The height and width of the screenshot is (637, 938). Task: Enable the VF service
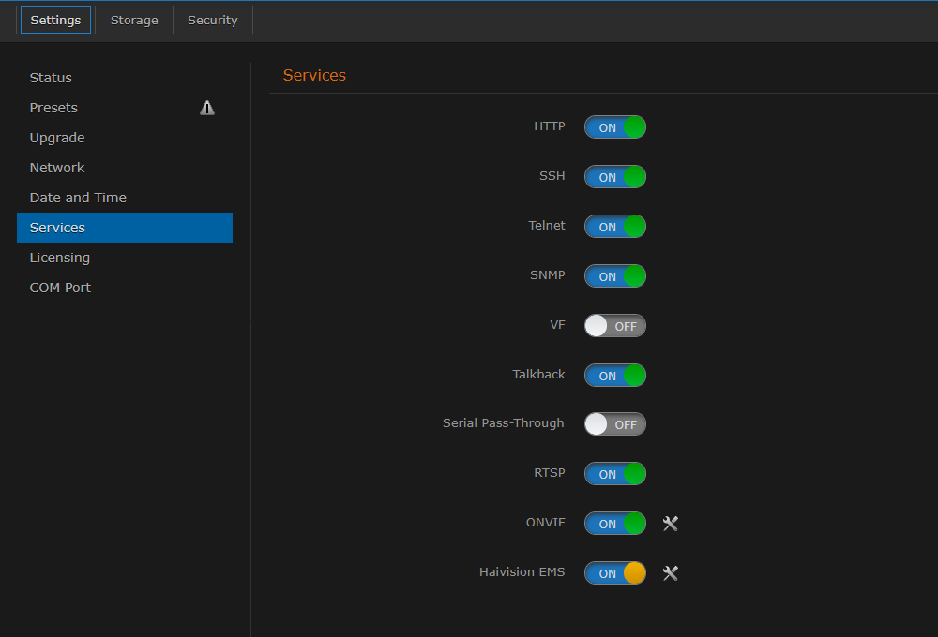click(614, 325)
